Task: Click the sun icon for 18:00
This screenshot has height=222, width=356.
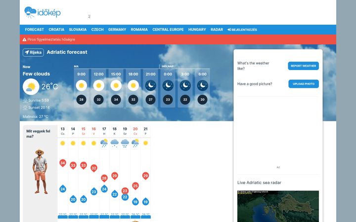Action: [x=133, y=85]
